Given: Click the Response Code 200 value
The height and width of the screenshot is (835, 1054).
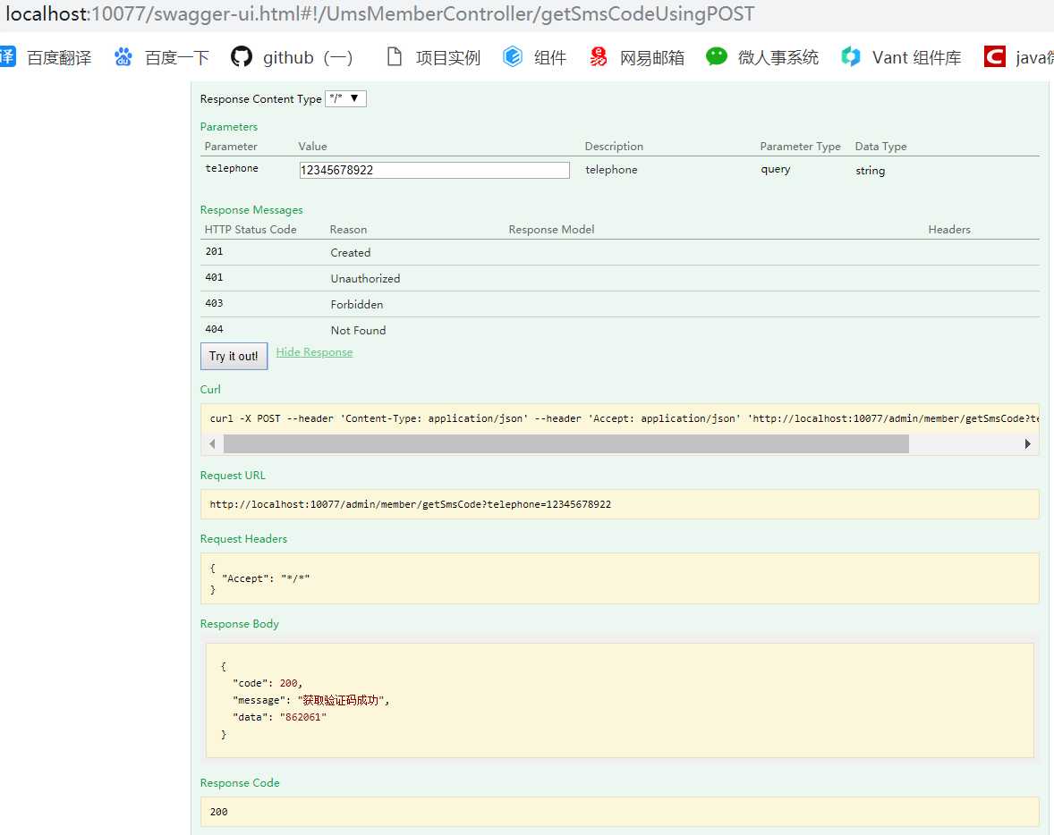Looking at the screenshot, I should tap(219, 812).
